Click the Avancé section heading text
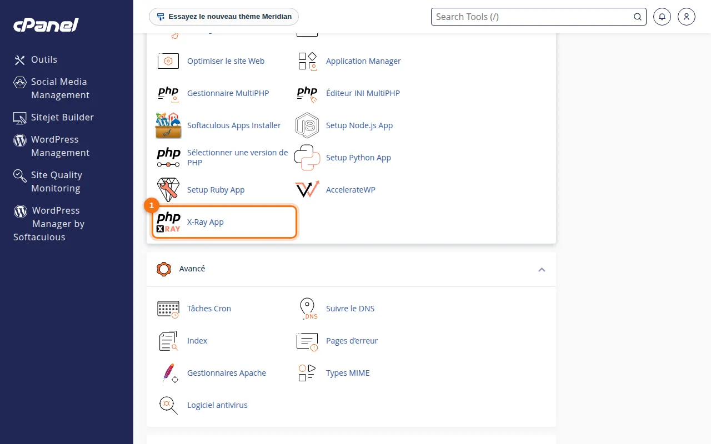 click(192, 269)
